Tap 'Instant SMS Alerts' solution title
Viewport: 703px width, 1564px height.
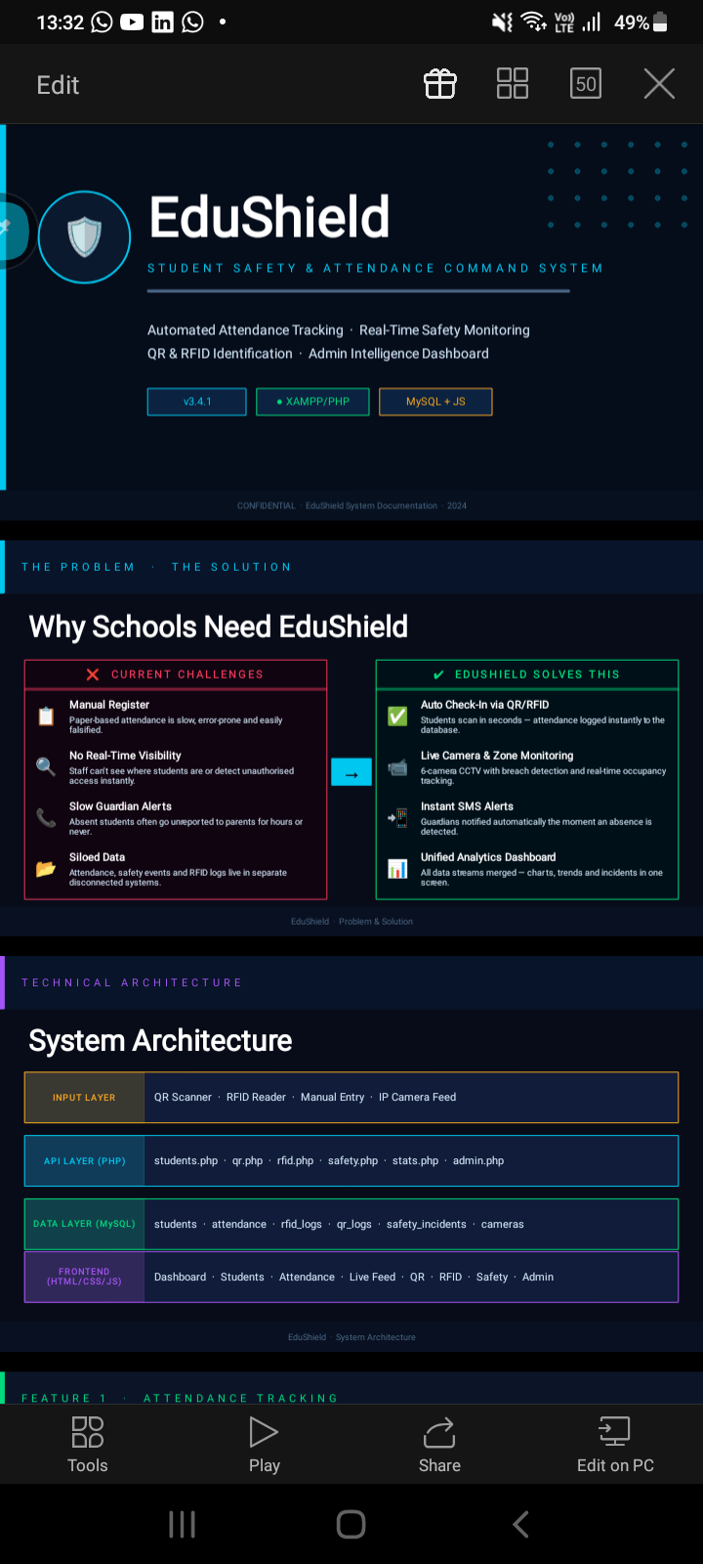pos(467,806)
